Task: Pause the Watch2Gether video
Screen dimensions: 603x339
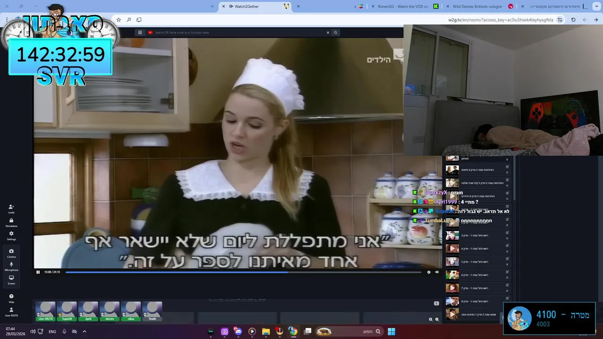Action: 38,272
